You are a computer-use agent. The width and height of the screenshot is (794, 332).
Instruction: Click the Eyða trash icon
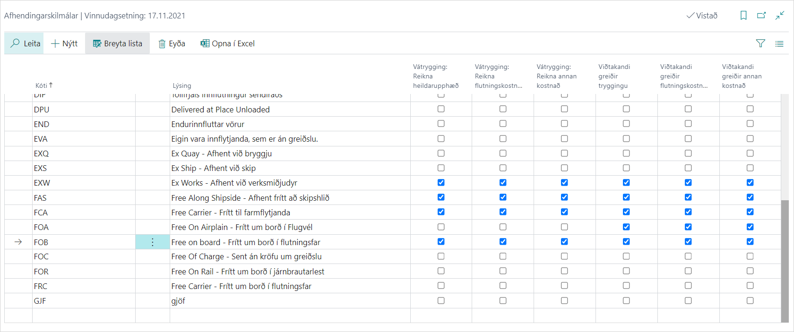point(162,43)
